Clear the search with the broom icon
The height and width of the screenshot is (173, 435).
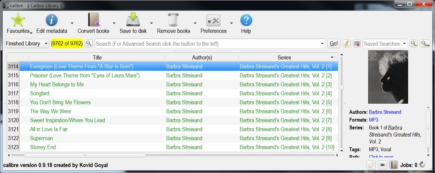[346, 43]
